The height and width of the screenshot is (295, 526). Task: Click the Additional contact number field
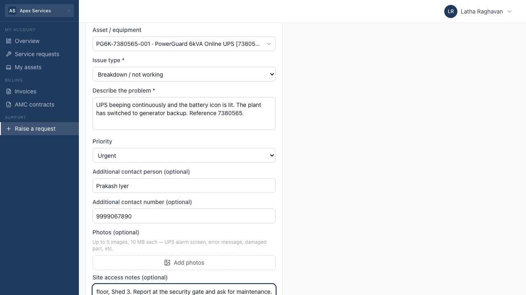184,216
